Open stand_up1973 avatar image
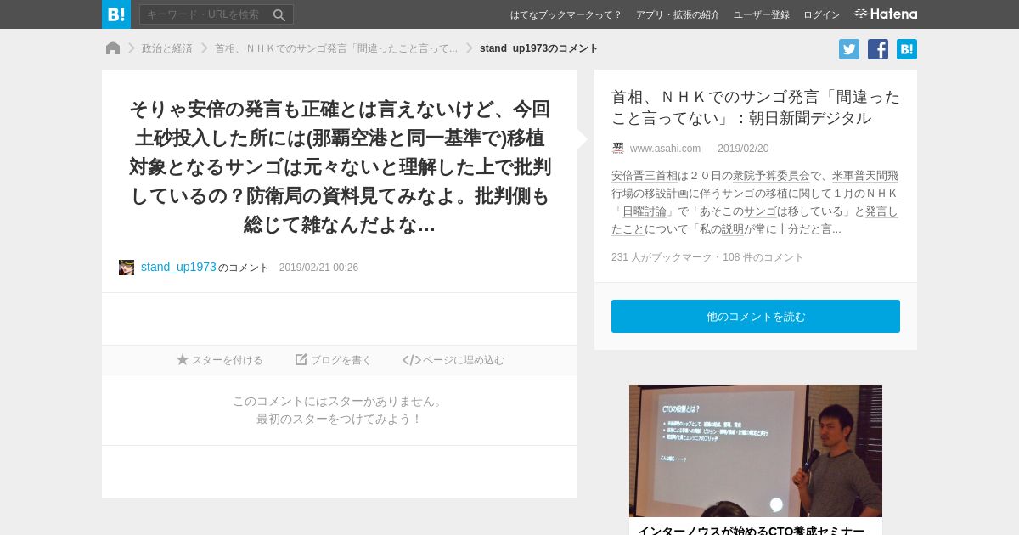The width and height of the screenshot is (1019, 535). [127, 267]
